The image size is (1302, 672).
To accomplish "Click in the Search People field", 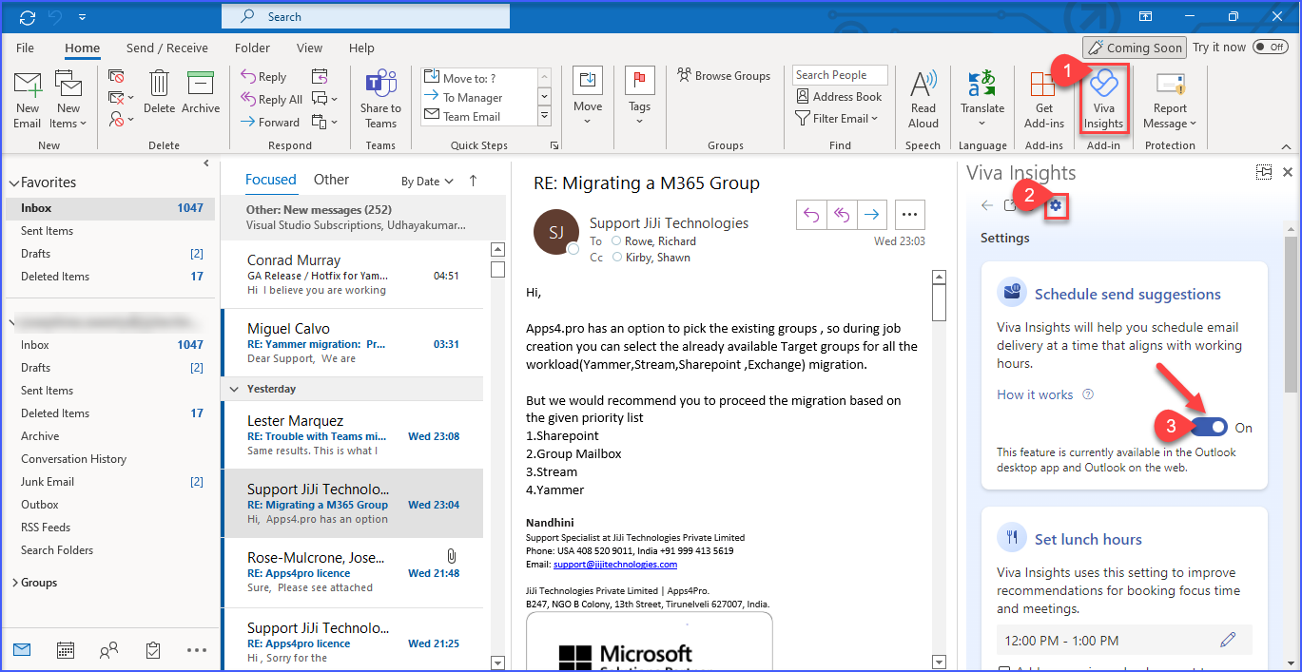I will pyautogui.click(x=839, y=75).
